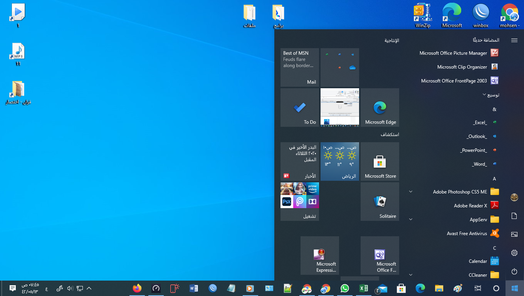The width and height of the screenshot is (524, 296).
Task: Open the Start menu hamburger expand button
Action: (x=514, y=40)
